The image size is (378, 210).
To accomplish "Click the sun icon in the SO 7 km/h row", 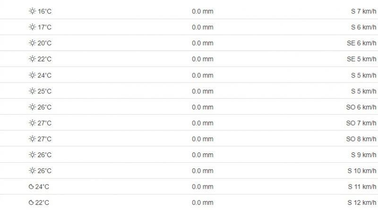I will pyautogui.click(x=32, y=123).
